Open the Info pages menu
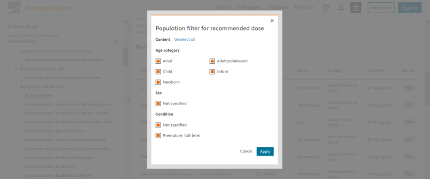 tap(250, 7)
